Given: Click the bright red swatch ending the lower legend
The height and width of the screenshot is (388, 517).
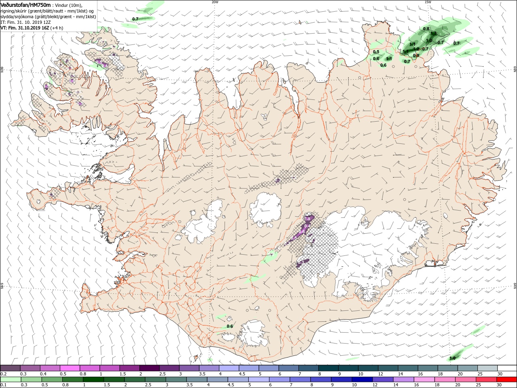Looking at the screenshot, I should click(x=506, y=380).
